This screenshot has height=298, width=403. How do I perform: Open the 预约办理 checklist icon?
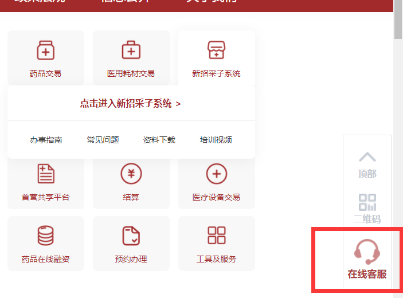point(131,236)
